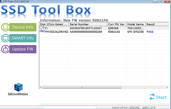Click firmware version Q0926B cell

(113, 28)
